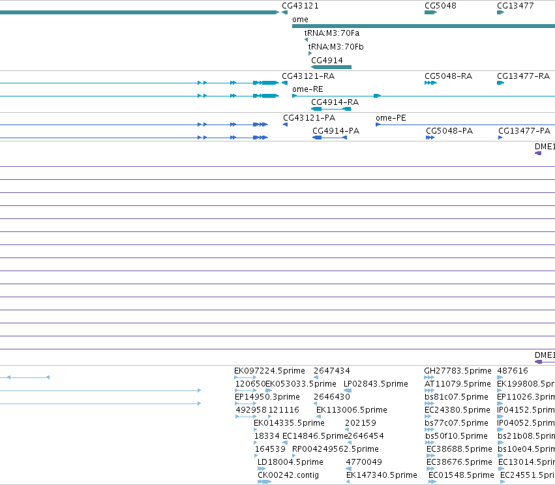Click the 164539 feature label
555x485 pixels.
click(270, 449)
